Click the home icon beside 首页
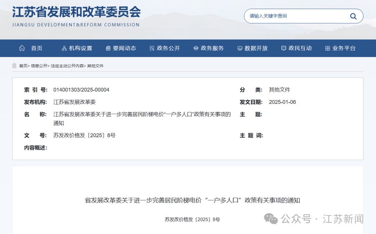The height and width of the screenshot is (234, 376). point(22,48)
